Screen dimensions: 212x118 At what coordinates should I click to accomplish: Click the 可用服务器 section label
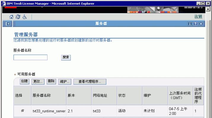26,74
